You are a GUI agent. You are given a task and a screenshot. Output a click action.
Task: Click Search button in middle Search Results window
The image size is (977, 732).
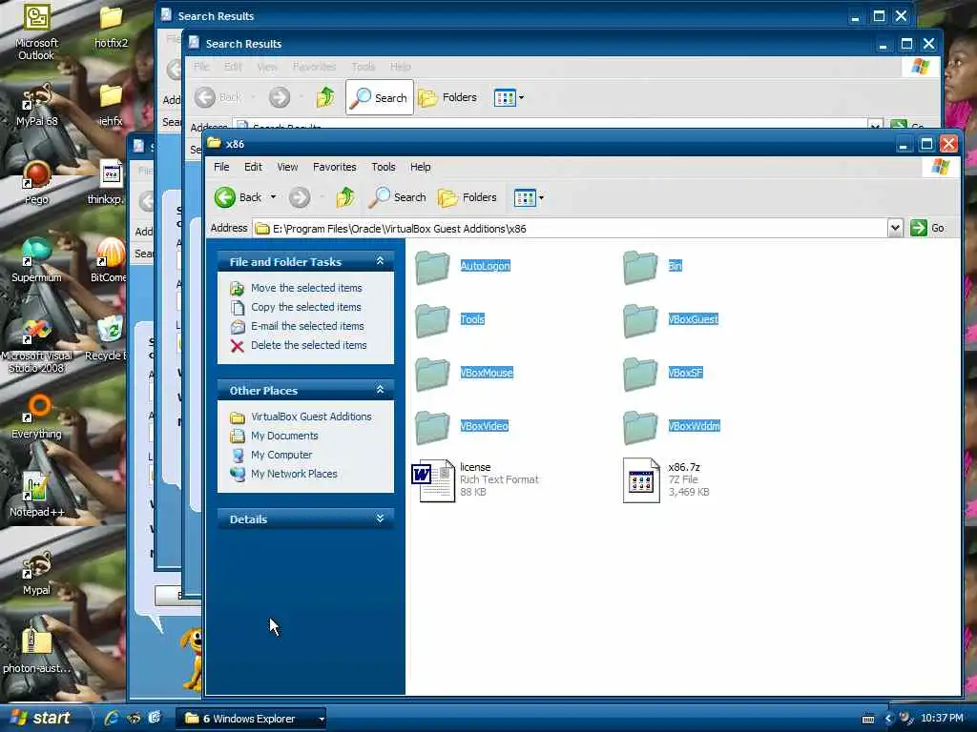tap(380, 97)
